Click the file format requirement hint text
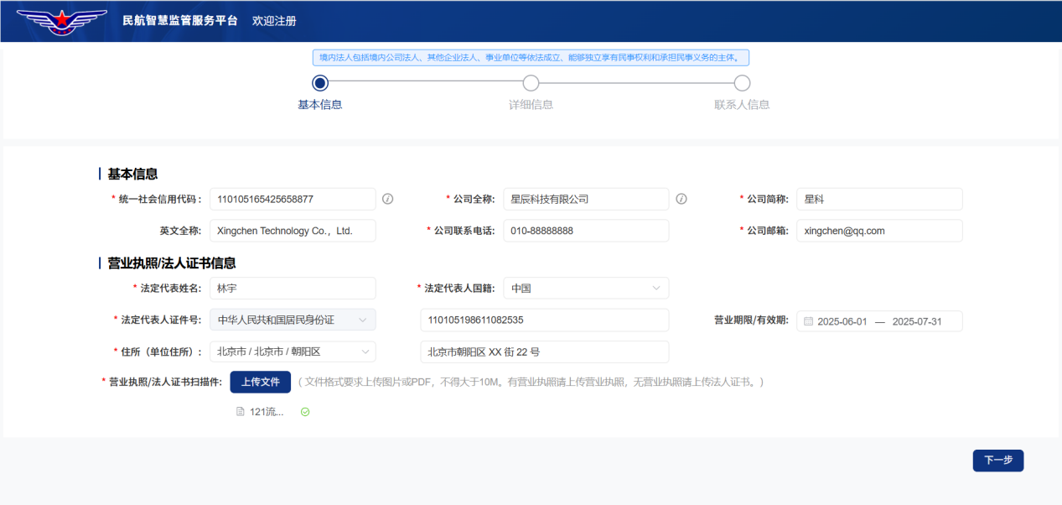The height and width of the screenshot is (505, 1062). (x=531, y=382)
